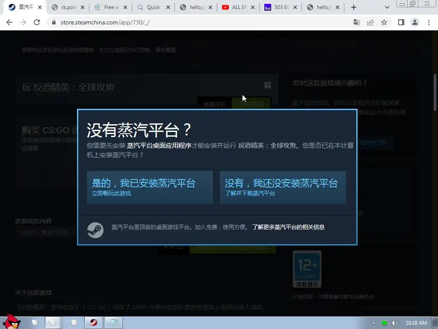The height and width of the screenshot is (329, 438).
Task: Click dimmed '您对这款游戏感兴趣吗？' heading
Action: click(x=330, y=83)
